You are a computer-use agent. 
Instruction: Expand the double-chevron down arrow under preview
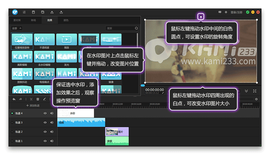(246, 91)
